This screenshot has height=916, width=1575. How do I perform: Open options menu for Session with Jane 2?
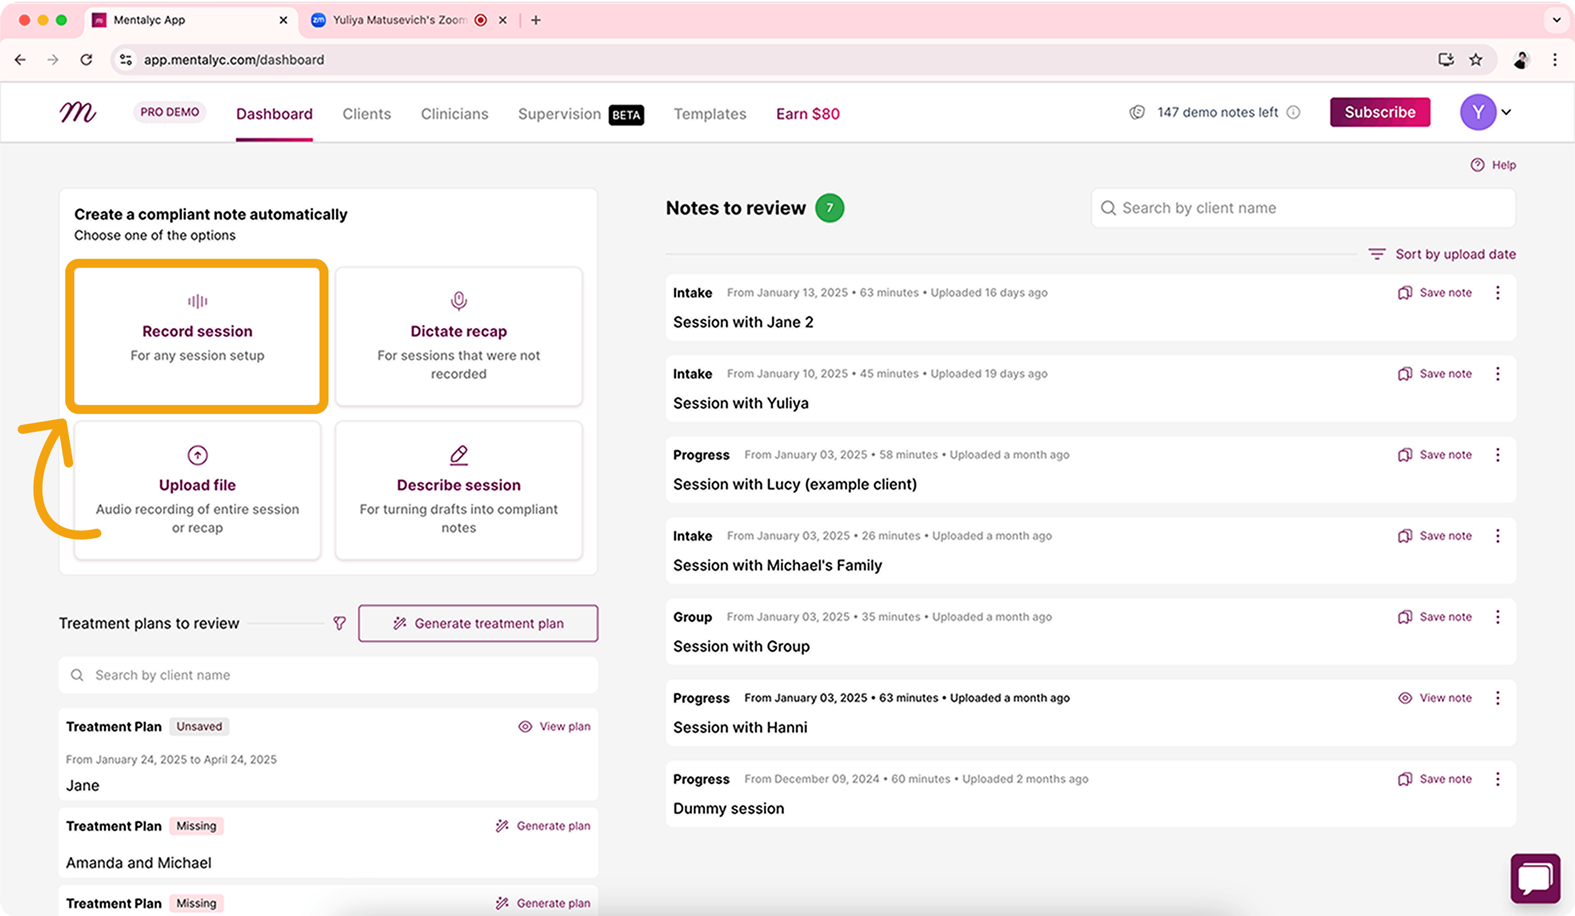tap(1497, 293)
